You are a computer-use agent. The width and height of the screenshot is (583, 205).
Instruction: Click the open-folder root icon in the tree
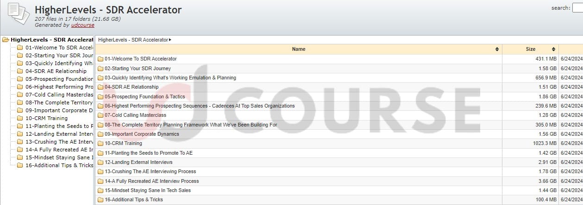[x=6, y=40]
